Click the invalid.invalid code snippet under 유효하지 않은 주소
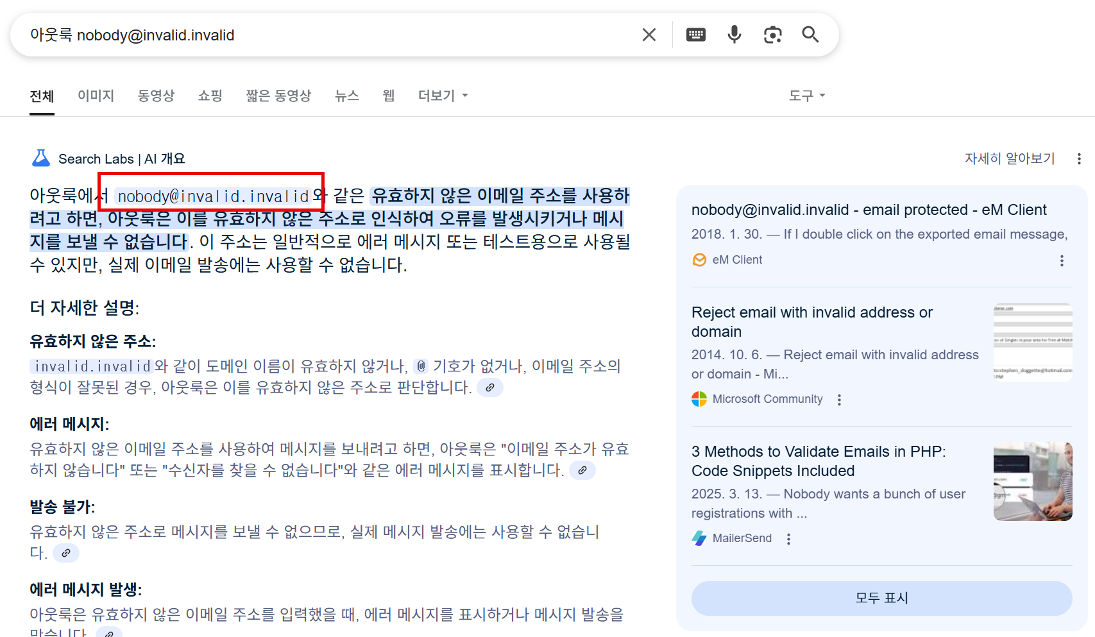The height and width of the screenshot is (637, 1095). 92,366
